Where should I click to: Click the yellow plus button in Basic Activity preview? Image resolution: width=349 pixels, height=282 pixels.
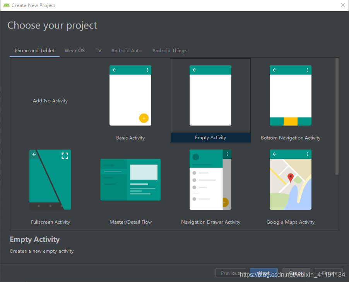(144, 118)
